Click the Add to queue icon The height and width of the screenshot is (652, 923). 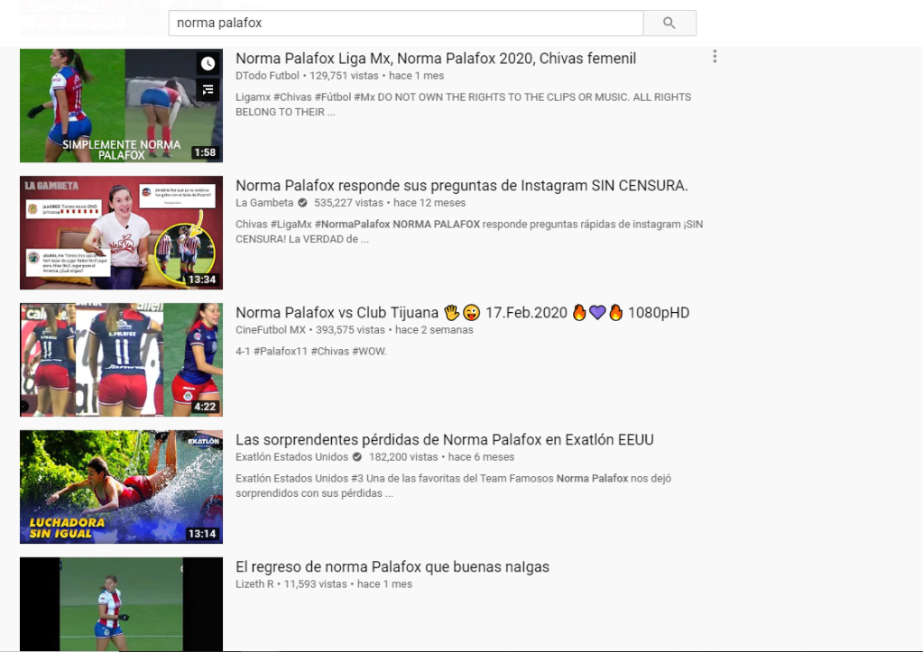coord(208,89)
